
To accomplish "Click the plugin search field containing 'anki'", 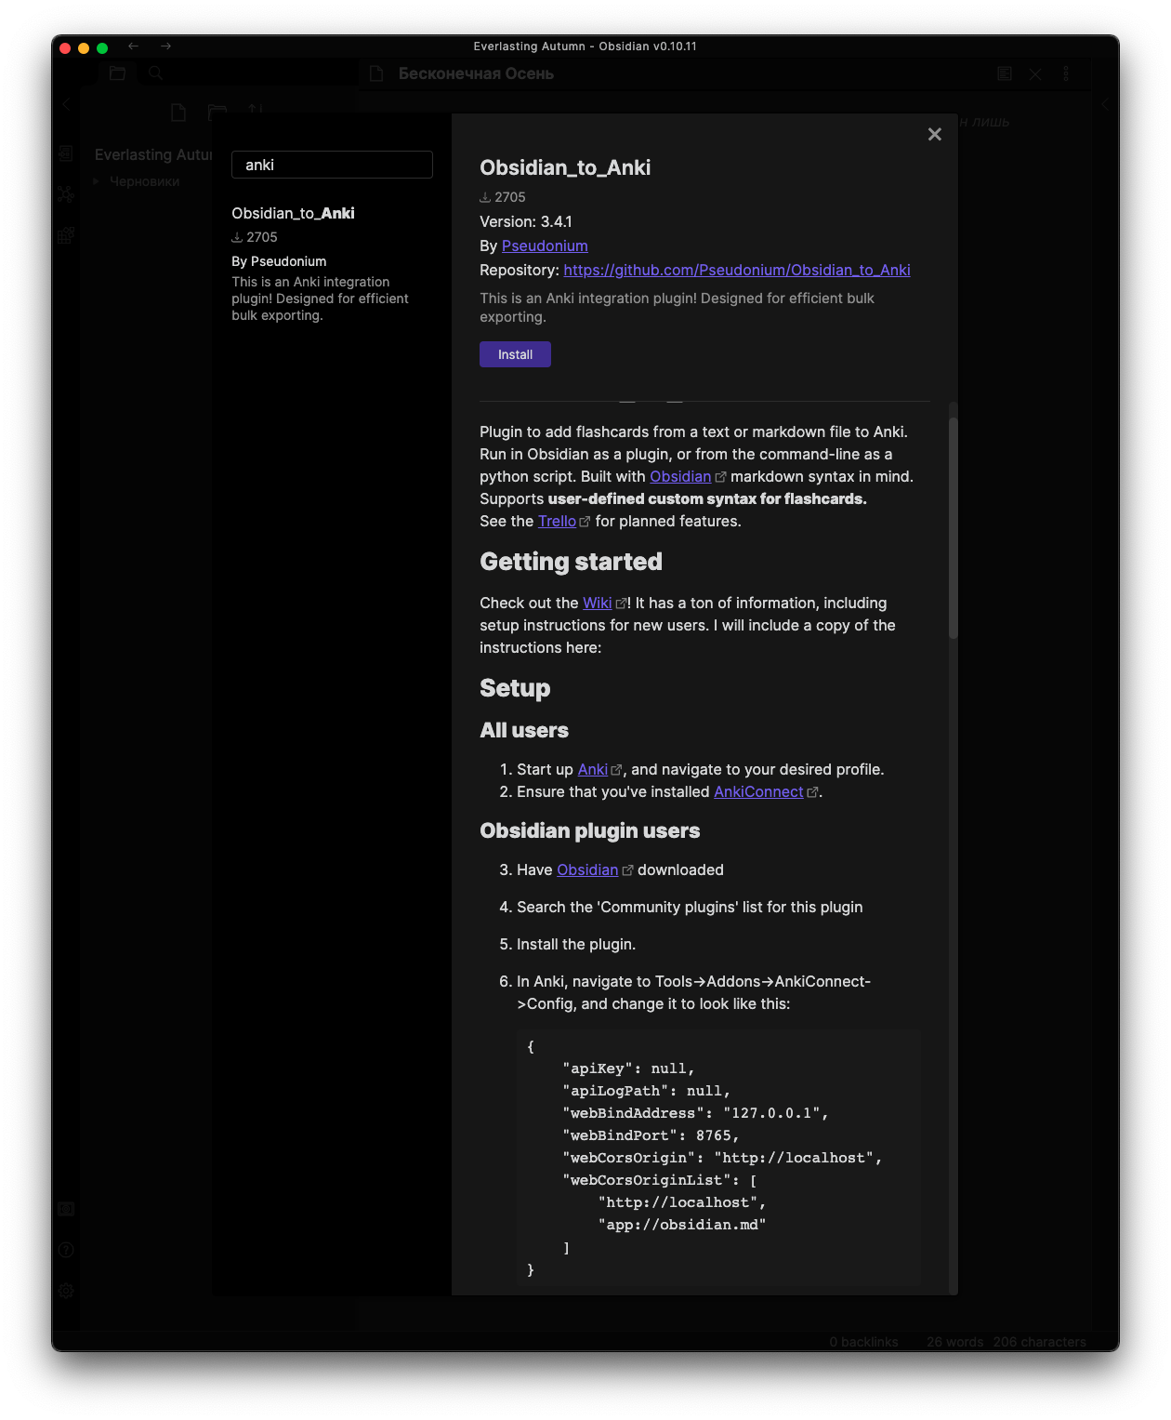I will (x=332, y=165).
